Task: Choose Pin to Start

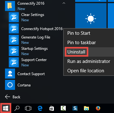Action: click(x=79, y=33)
